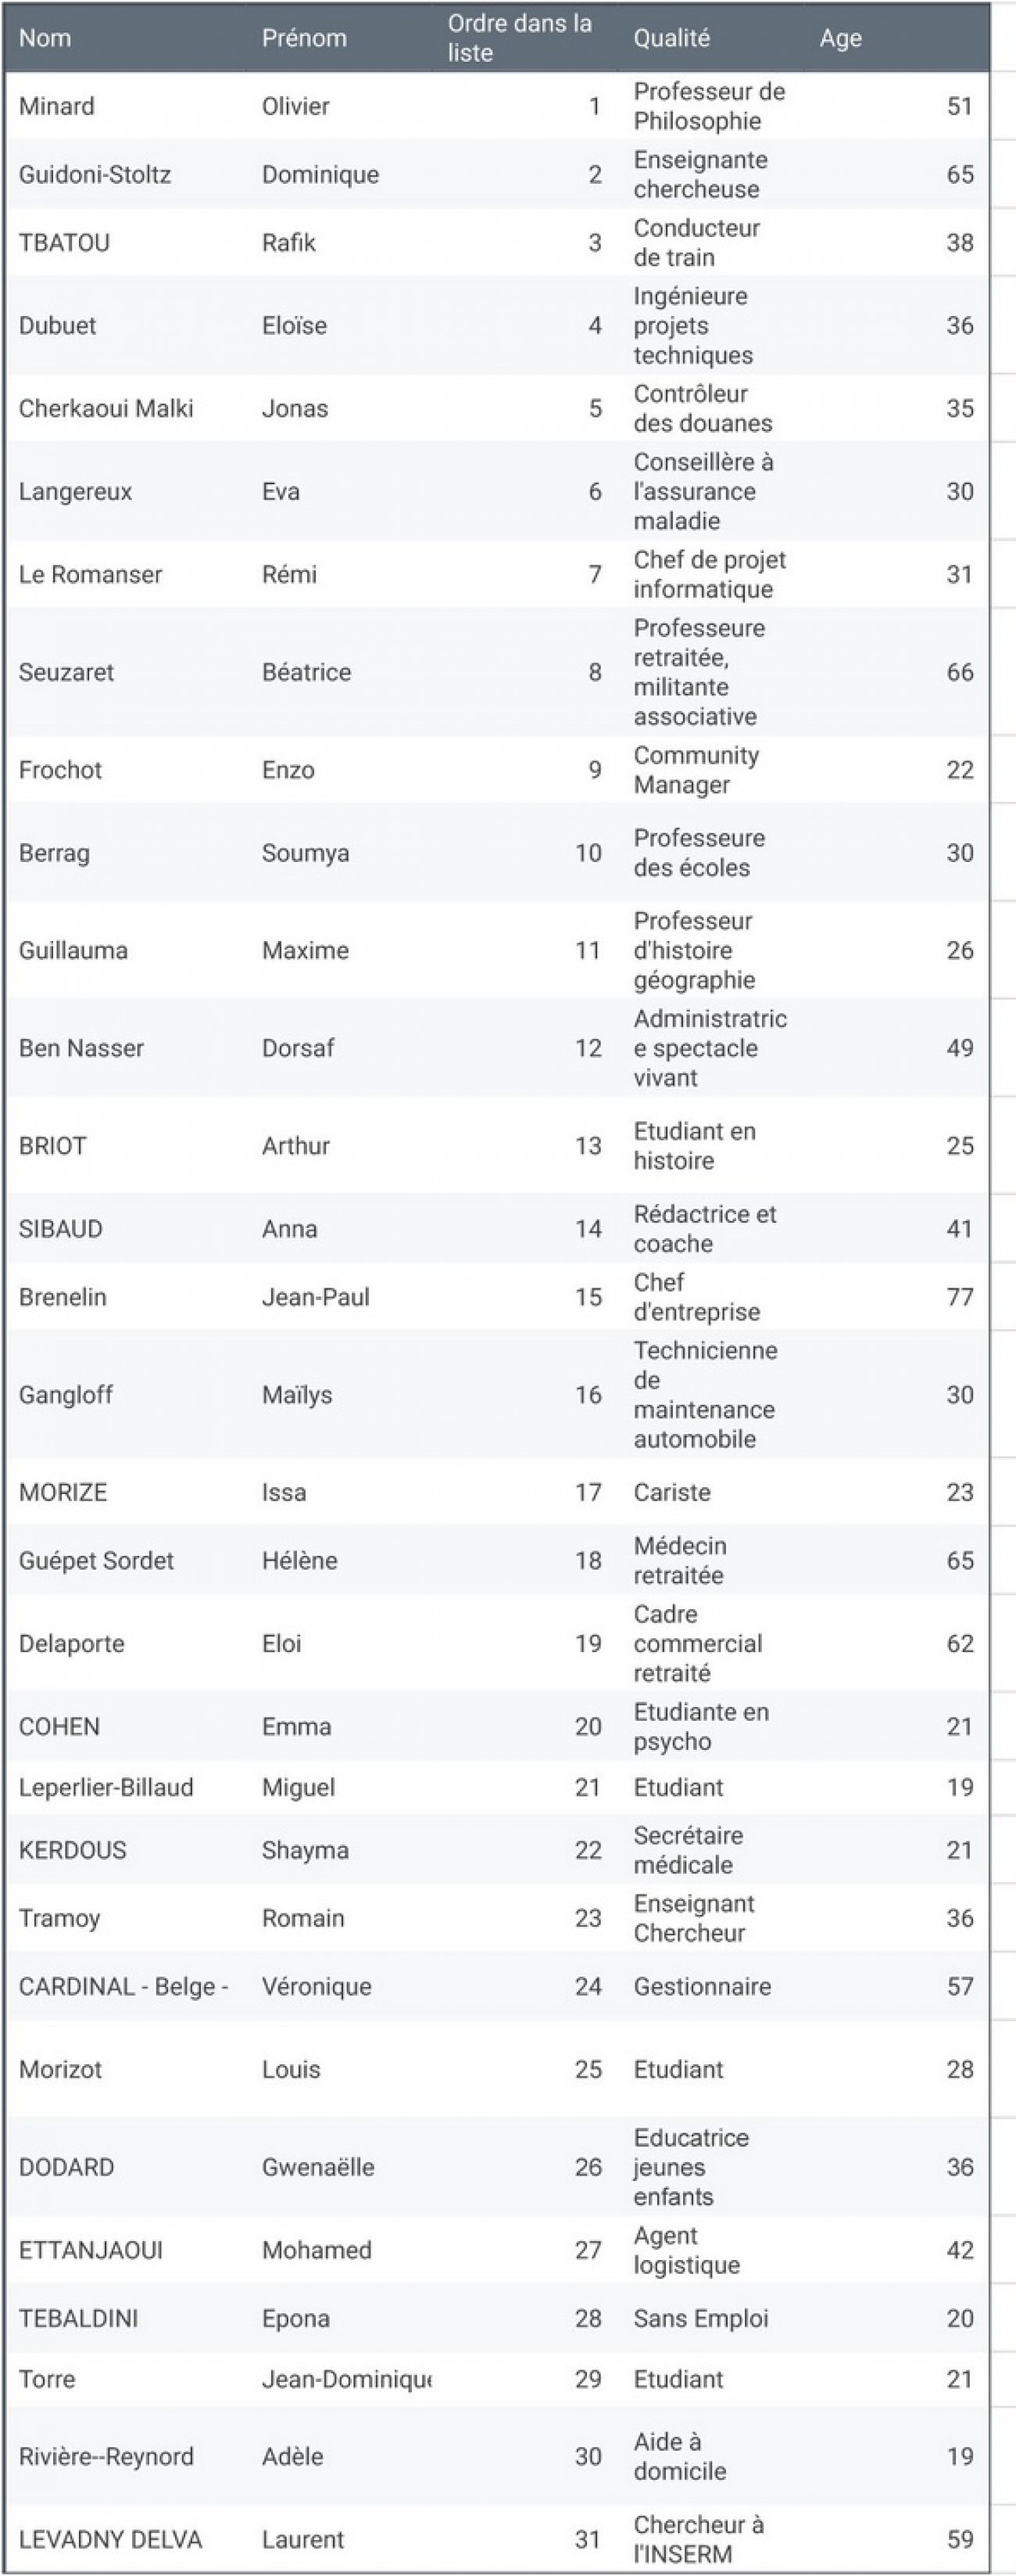Select the Community Manager cell
This screenshot has height=2576, width=1016.
pos(696,770)
